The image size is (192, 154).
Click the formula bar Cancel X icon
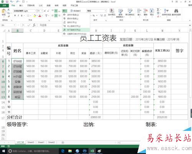pos(23,25)
